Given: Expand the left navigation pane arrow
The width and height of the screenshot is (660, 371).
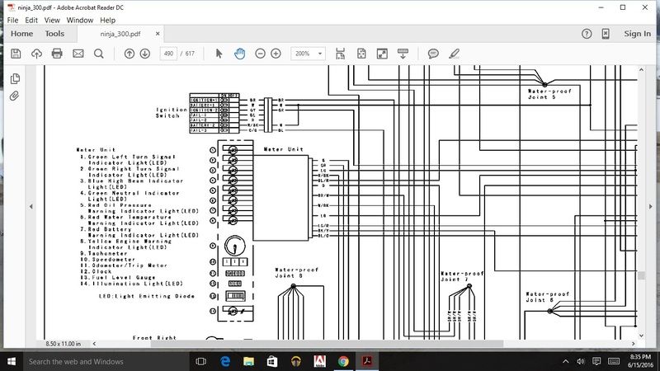Looking at the screenshot, I should [x=31, y=206].
